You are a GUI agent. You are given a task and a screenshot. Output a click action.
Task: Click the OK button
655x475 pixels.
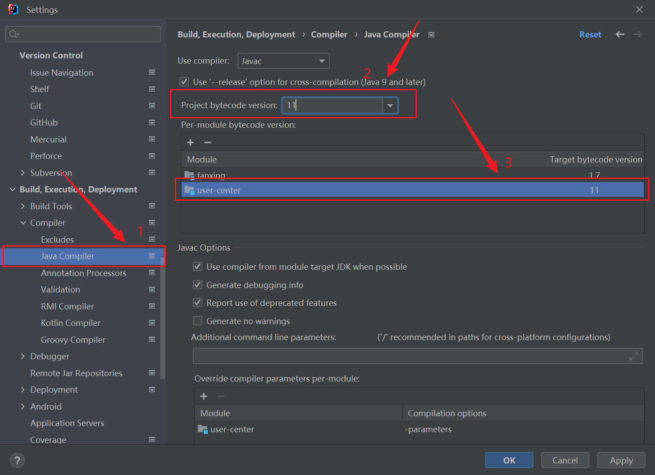pyautogui.click(x=509, y=460)
